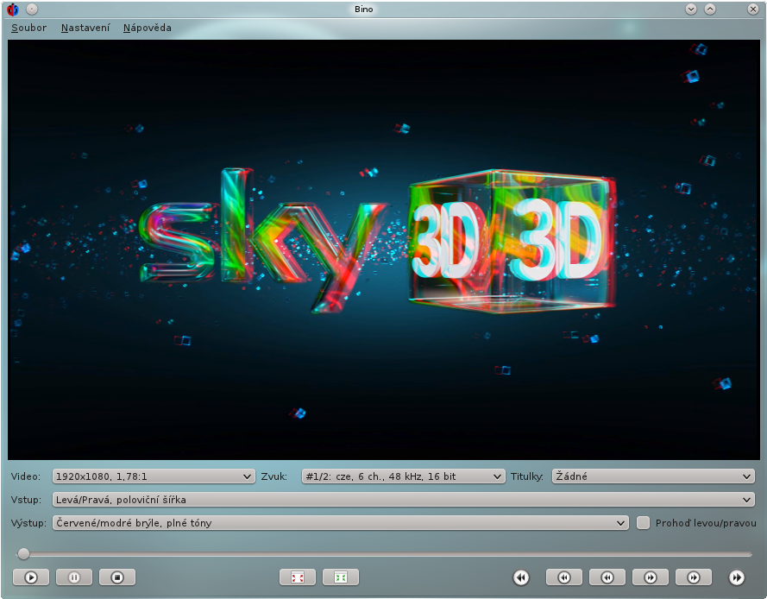
Task: Seek backward 10 seconds with second framed rewind button
Action: pyautogui.click(x=607, y=577)
